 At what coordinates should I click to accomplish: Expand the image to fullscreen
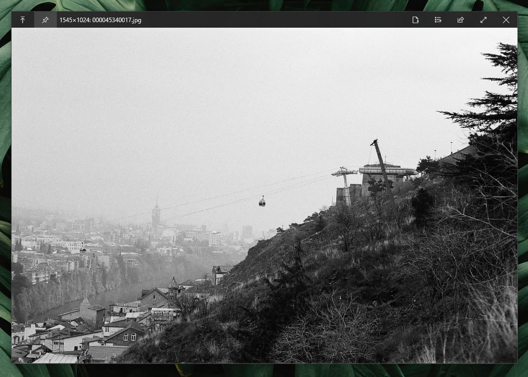[483, 20]
